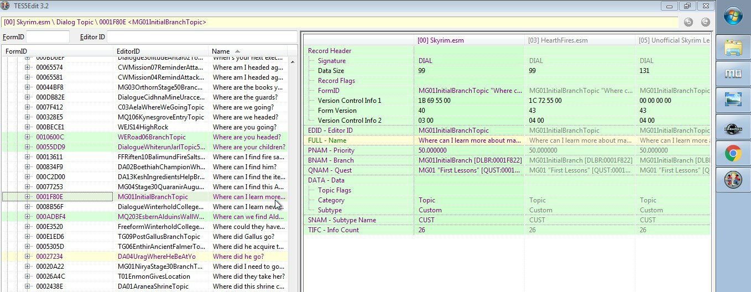Click the Record Header row label
The height and width of the screenshot is (292, 751).
click(x=330, y=51)
